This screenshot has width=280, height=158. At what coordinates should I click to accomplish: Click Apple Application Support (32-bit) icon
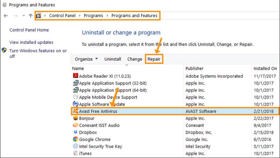tap(75, 83)
